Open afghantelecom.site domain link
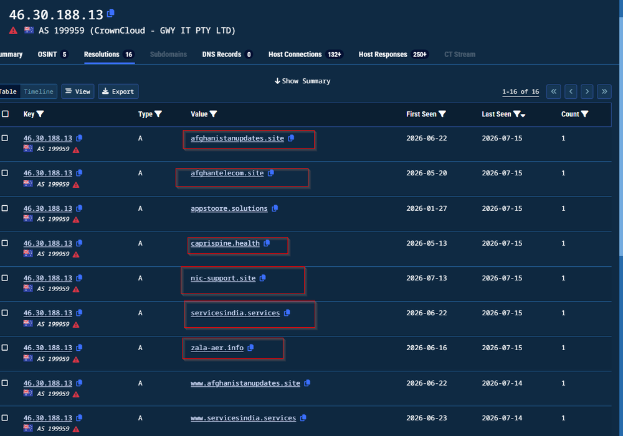This screenshot has height=436, width=623. (227, 173)
